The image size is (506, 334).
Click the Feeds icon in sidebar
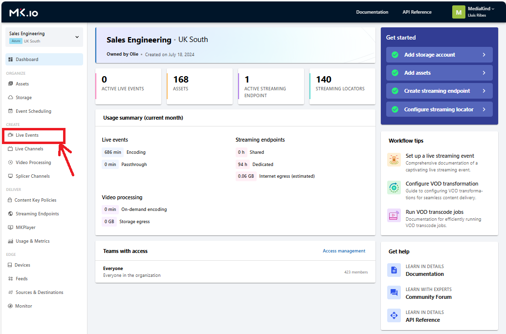(x=10, y=278)
